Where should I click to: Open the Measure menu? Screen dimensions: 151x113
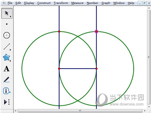pyautogui.click(x=77, y=3)
